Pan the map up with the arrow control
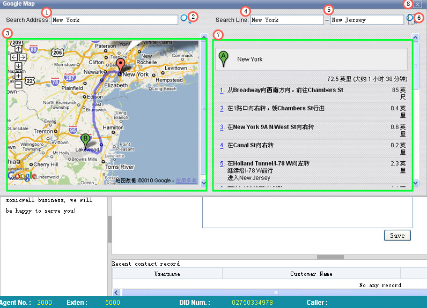This screenshot has height=308, width=427. pyautogui.click(x=18, y=49)
